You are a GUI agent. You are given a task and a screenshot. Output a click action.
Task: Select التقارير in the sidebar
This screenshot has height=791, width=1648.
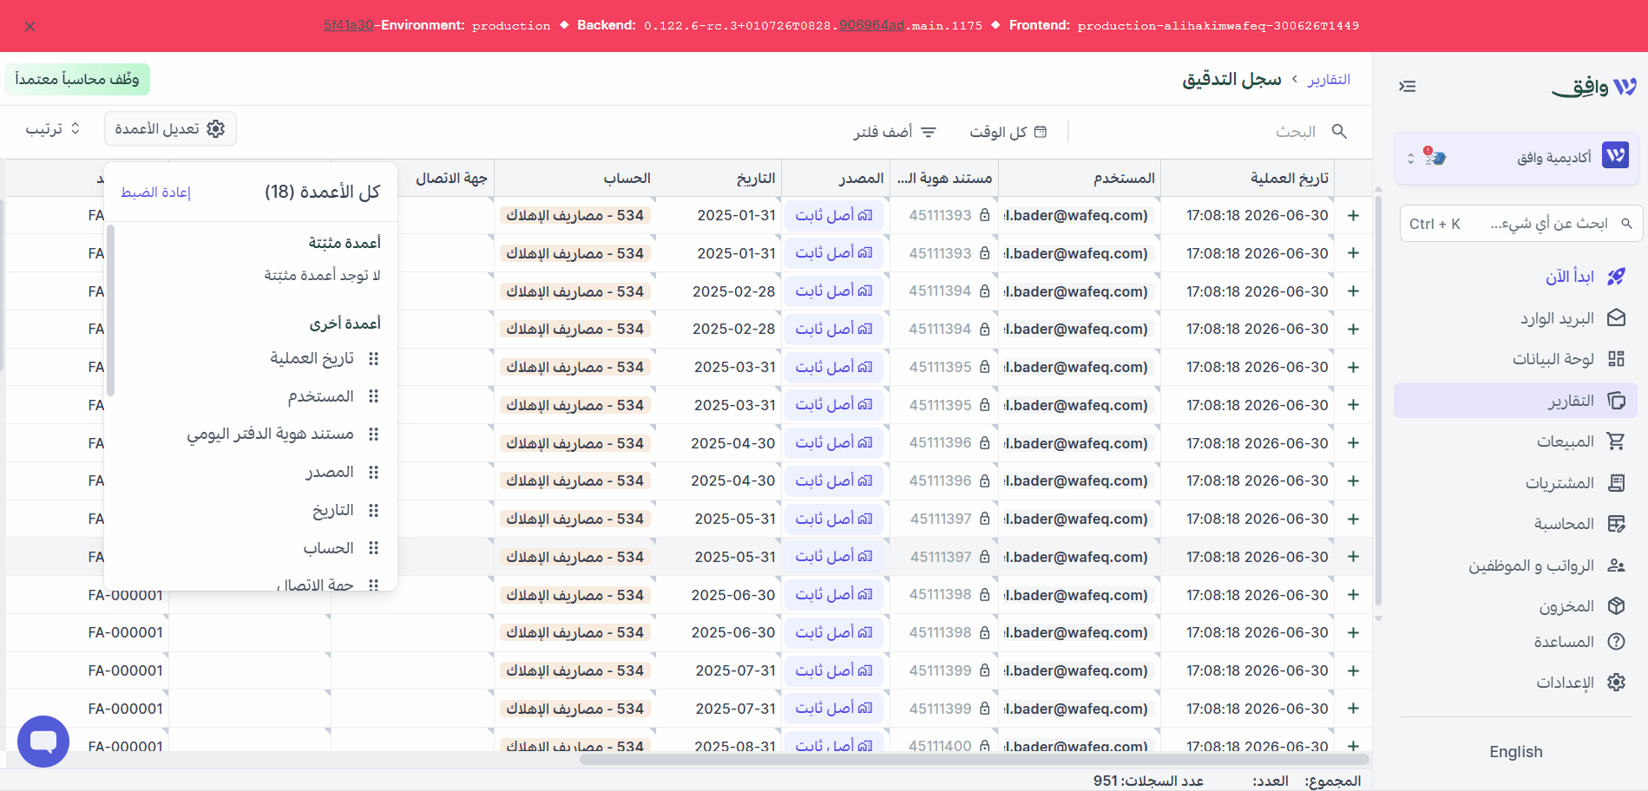(1516, 401)
